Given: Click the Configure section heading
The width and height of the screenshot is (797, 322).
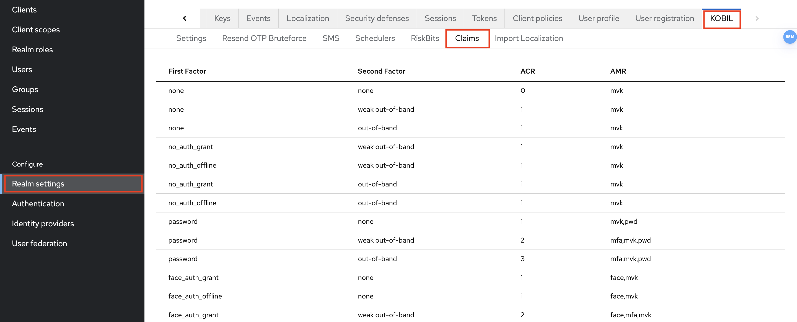Looking at the screenshot, I should tap(27, 164).
